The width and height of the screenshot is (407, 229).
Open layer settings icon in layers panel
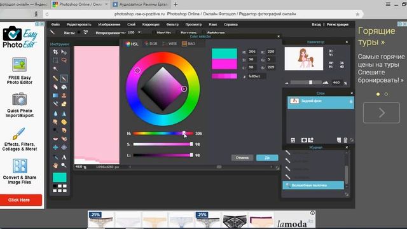click(x=293, y=140)
